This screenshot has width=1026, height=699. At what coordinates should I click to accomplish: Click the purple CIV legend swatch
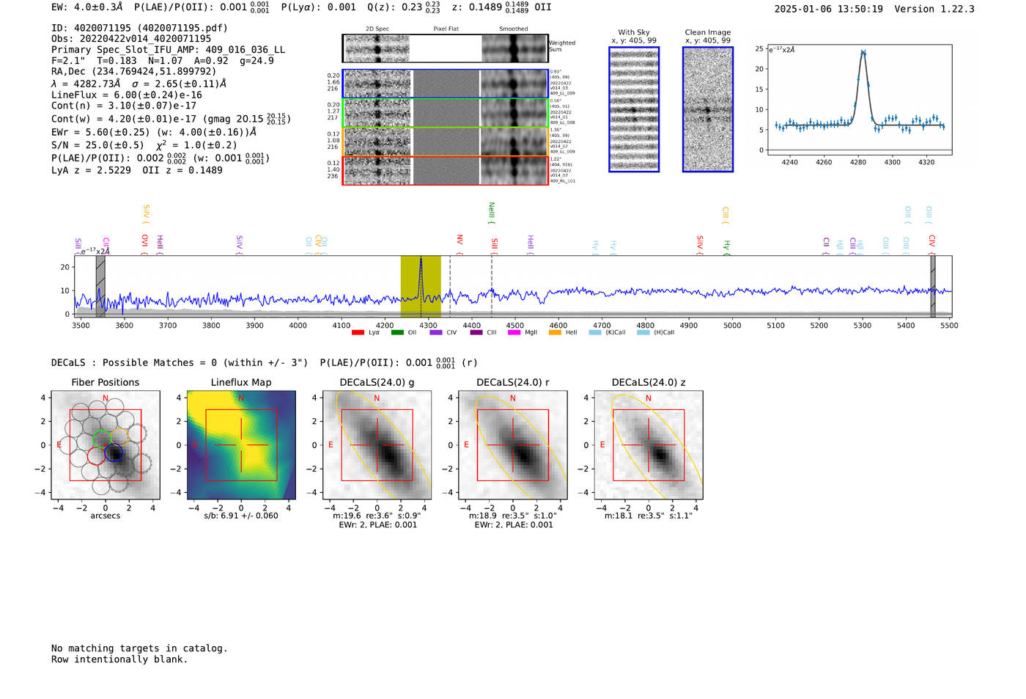click(436, 332)
